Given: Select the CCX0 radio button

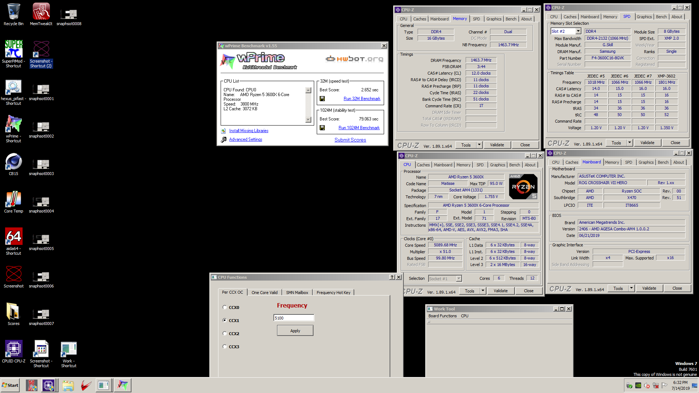Looking at the screenshot, I should point(225,307).
